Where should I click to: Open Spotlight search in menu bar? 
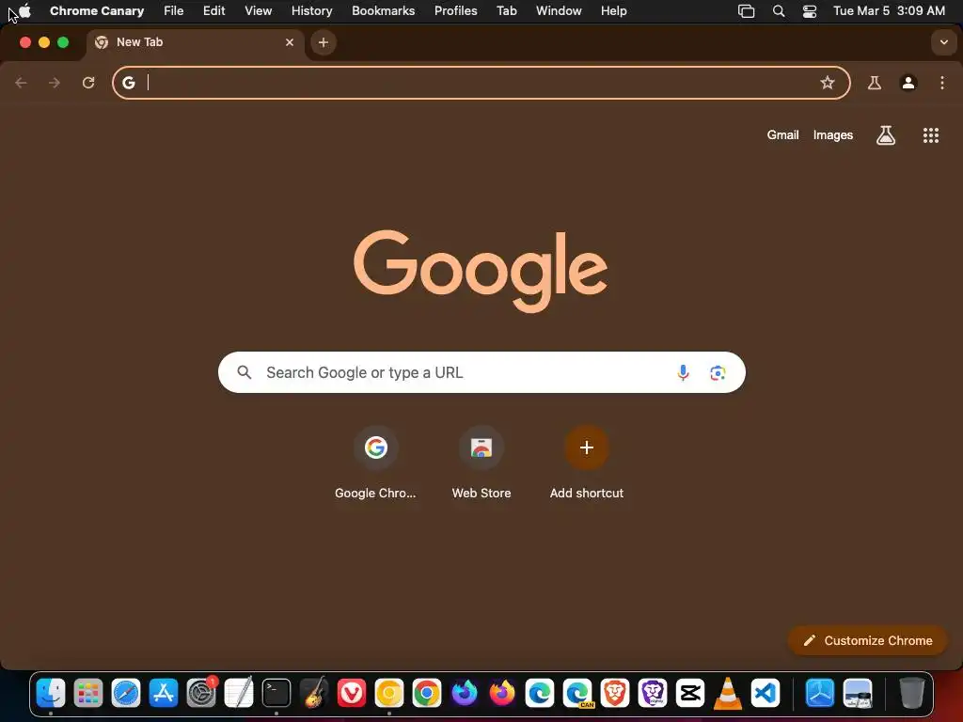(778, 11)
